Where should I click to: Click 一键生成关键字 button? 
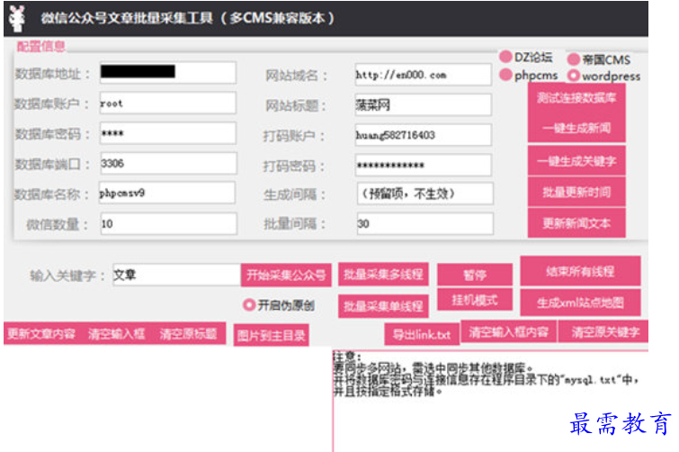coord(576,161)
